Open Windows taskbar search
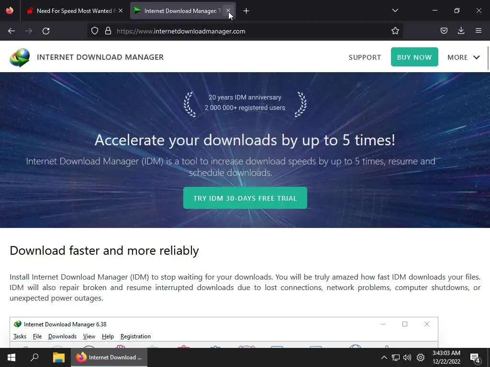 (x=34, y=357)
